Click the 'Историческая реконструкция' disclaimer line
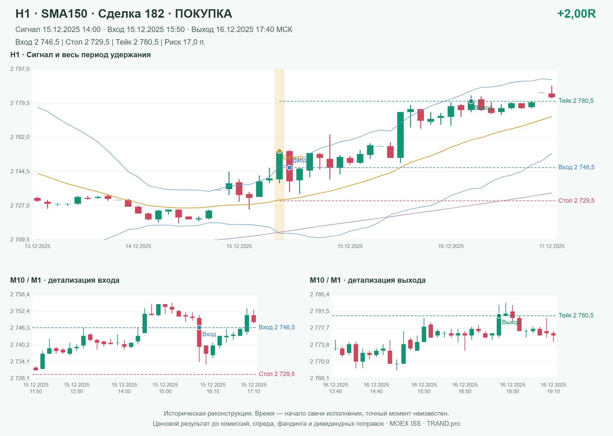The image size is (613, 436). pos(306,414)
